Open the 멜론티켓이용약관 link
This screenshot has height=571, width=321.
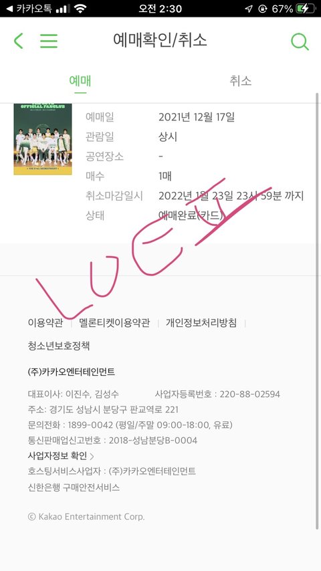point(114,323)
